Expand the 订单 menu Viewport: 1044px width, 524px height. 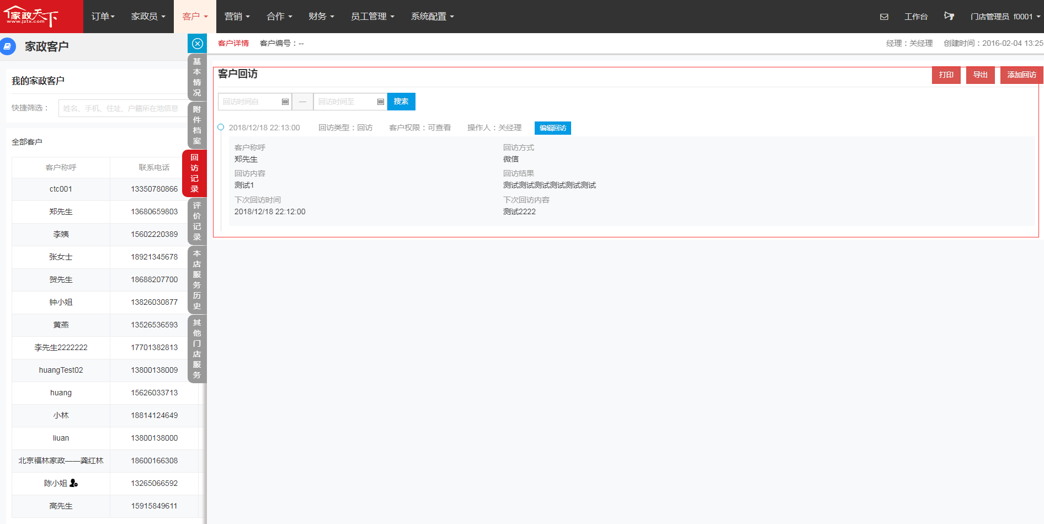(103, 17)
